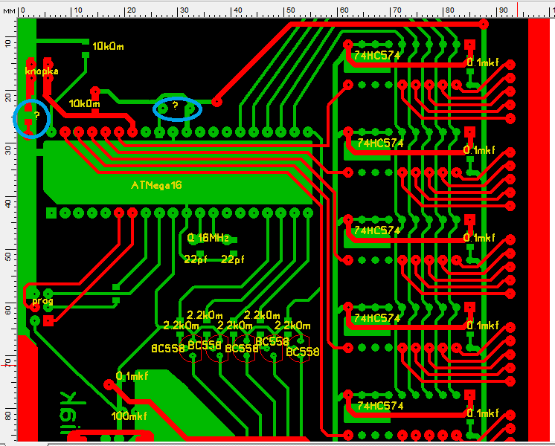Click the 90 mark on horizontal ruler
Viewport: 555px width, 446px height.
point(504,10)
